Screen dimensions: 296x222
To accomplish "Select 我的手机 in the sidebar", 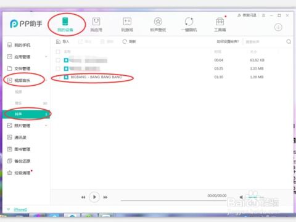I will [19, 45].
